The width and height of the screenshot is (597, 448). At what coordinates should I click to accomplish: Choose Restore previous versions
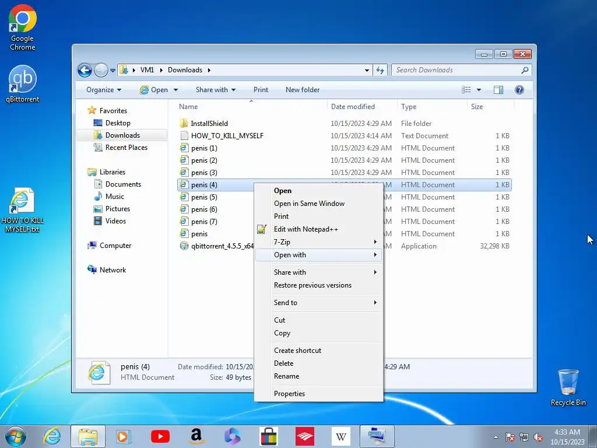[319, 285]
